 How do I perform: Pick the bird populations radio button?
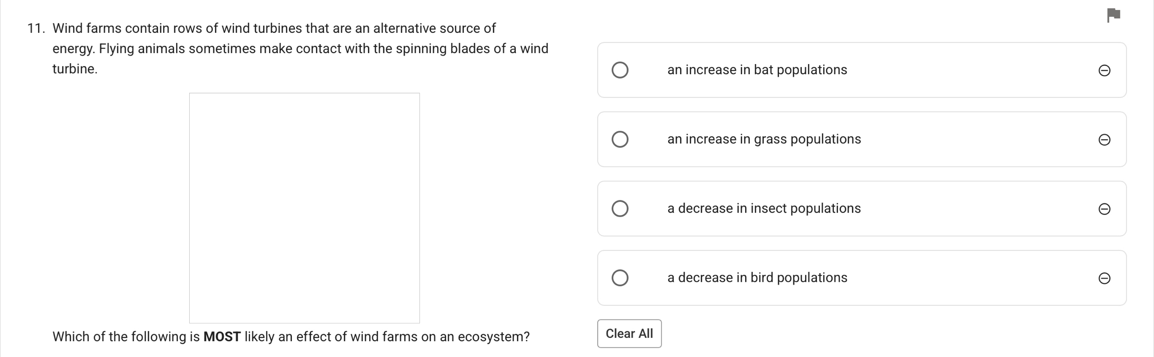tap(620, 278)
